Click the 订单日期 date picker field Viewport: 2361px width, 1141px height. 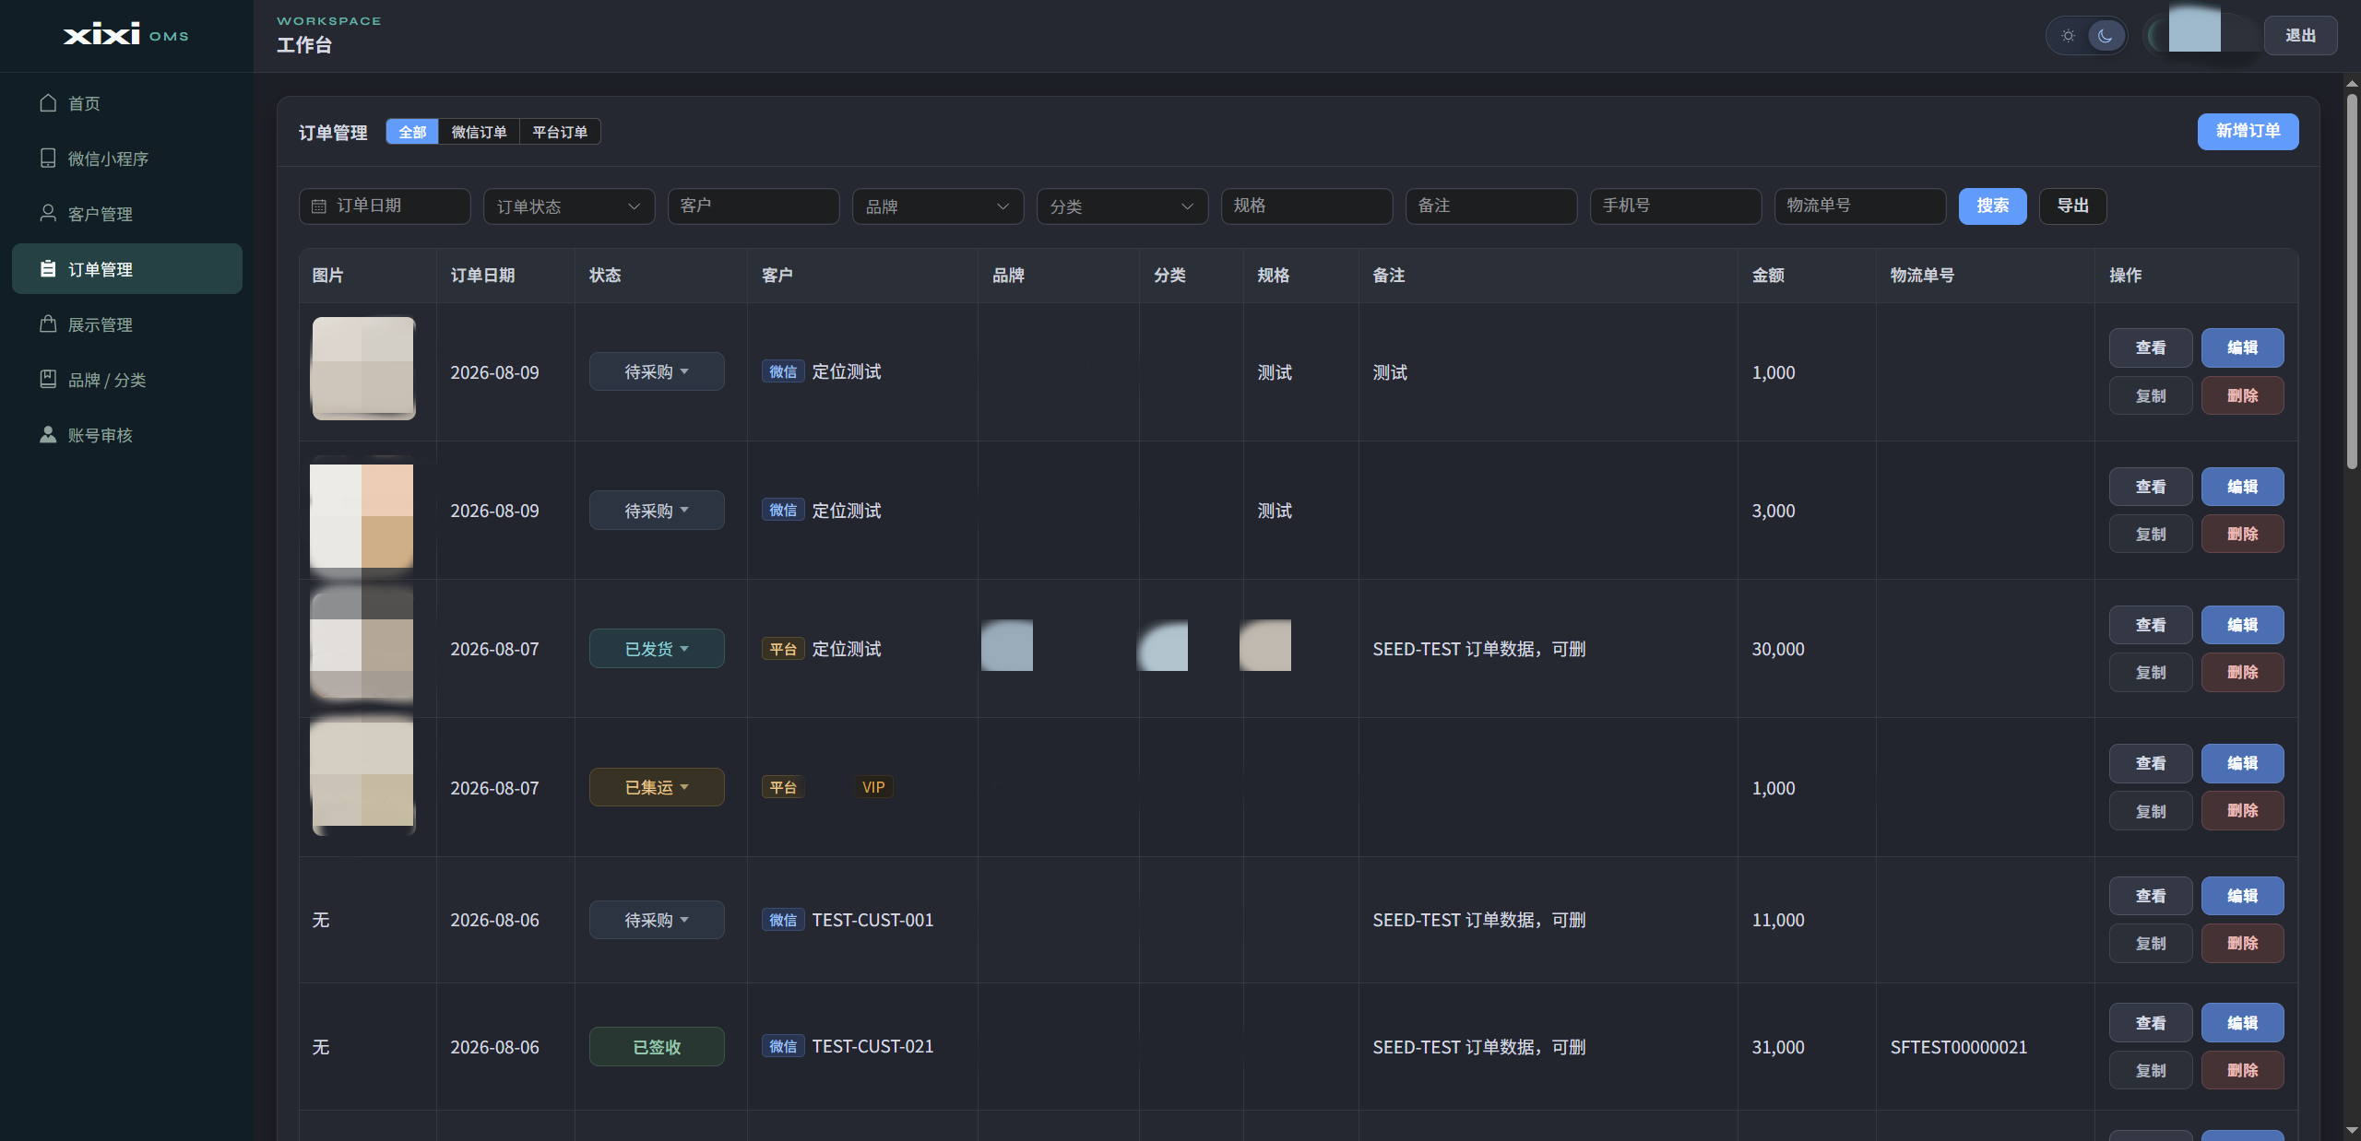point(385,206)
